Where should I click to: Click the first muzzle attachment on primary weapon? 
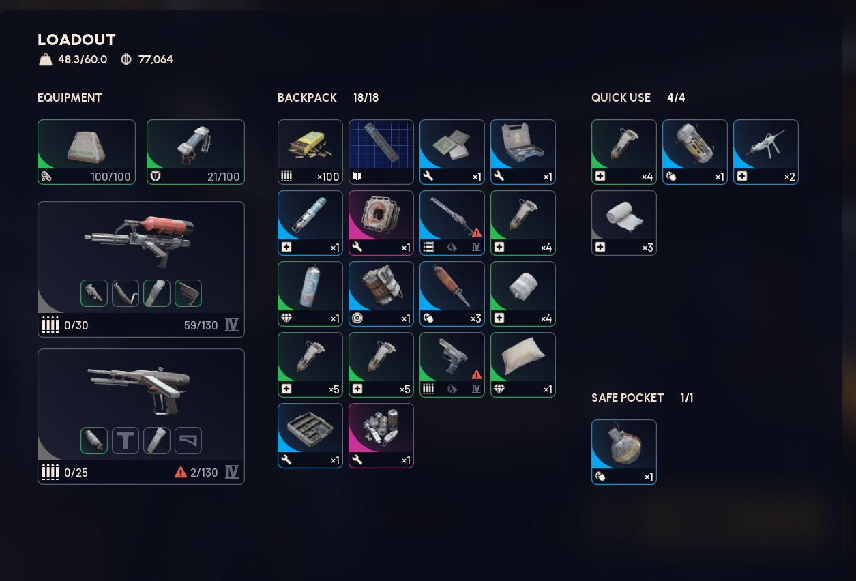[x=94, y=293]
